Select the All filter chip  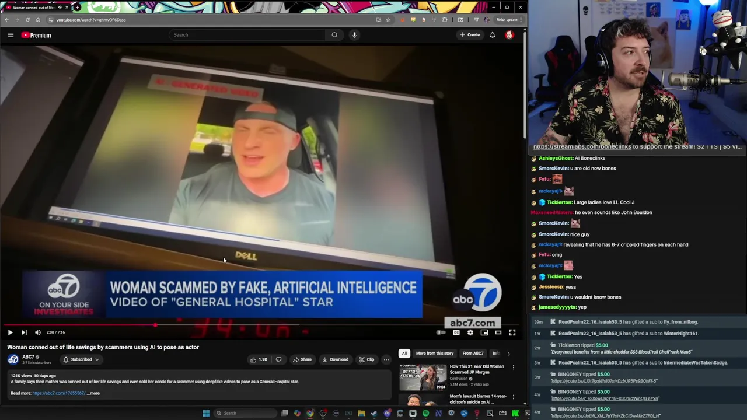pos(404,353)
